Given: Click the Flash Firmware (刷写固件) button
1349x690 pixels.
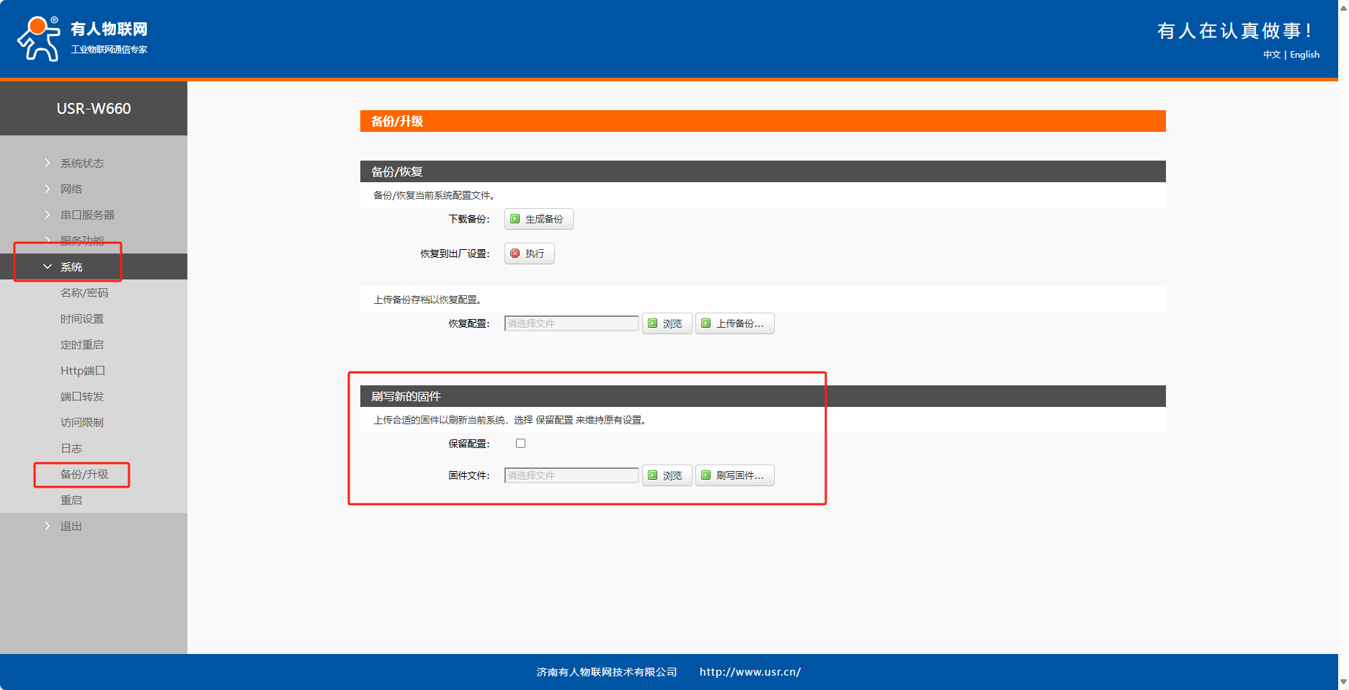Looking at the screenshot, I should tap(734, 476).
